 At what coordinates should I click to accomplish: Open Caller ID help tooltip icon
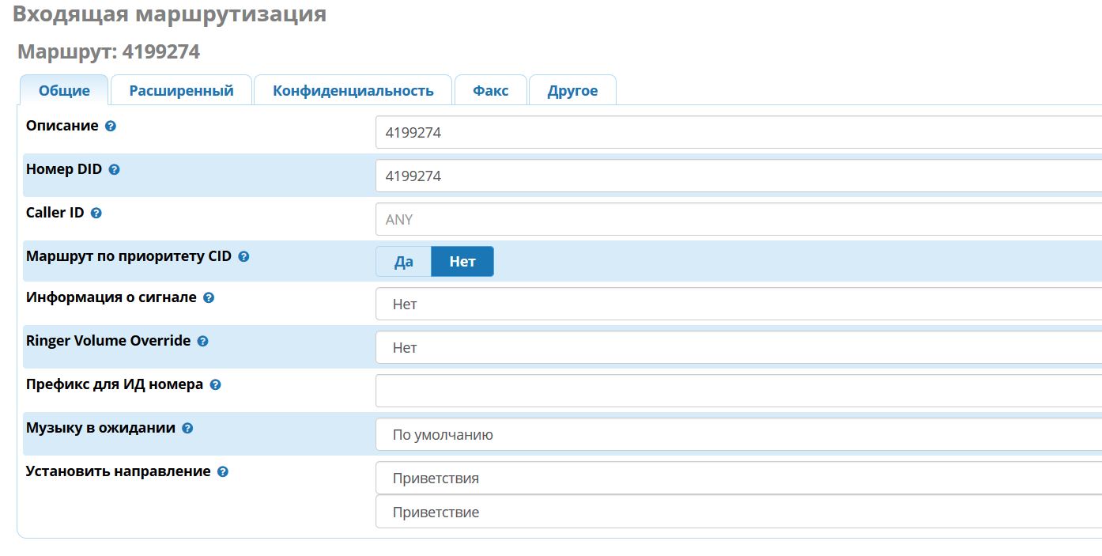tap(96, 214)
